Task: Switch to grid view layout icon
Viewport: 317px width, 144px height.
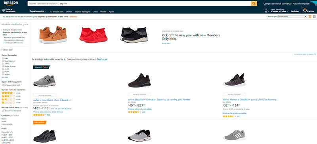Action: pyautogui.click(x=314, y=17)
